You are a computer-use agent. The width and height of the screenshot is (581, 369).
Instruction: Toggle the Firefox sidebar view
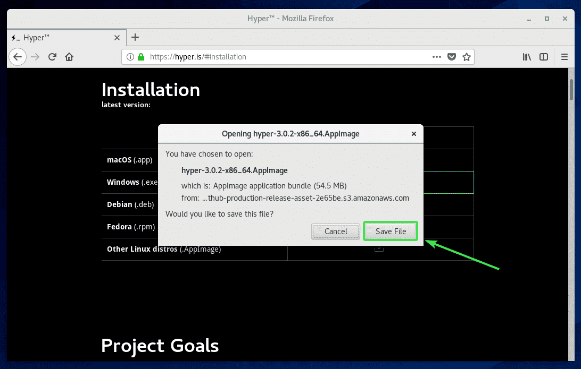544,57
